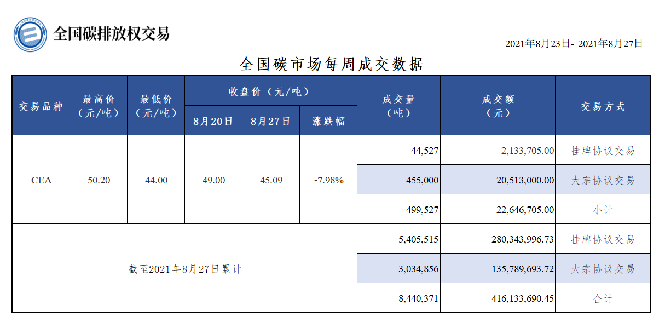Image resolution: width=665 pixels, height=322 pixels.
Task: Click the 最低价 column header
Action: (156, 106)
